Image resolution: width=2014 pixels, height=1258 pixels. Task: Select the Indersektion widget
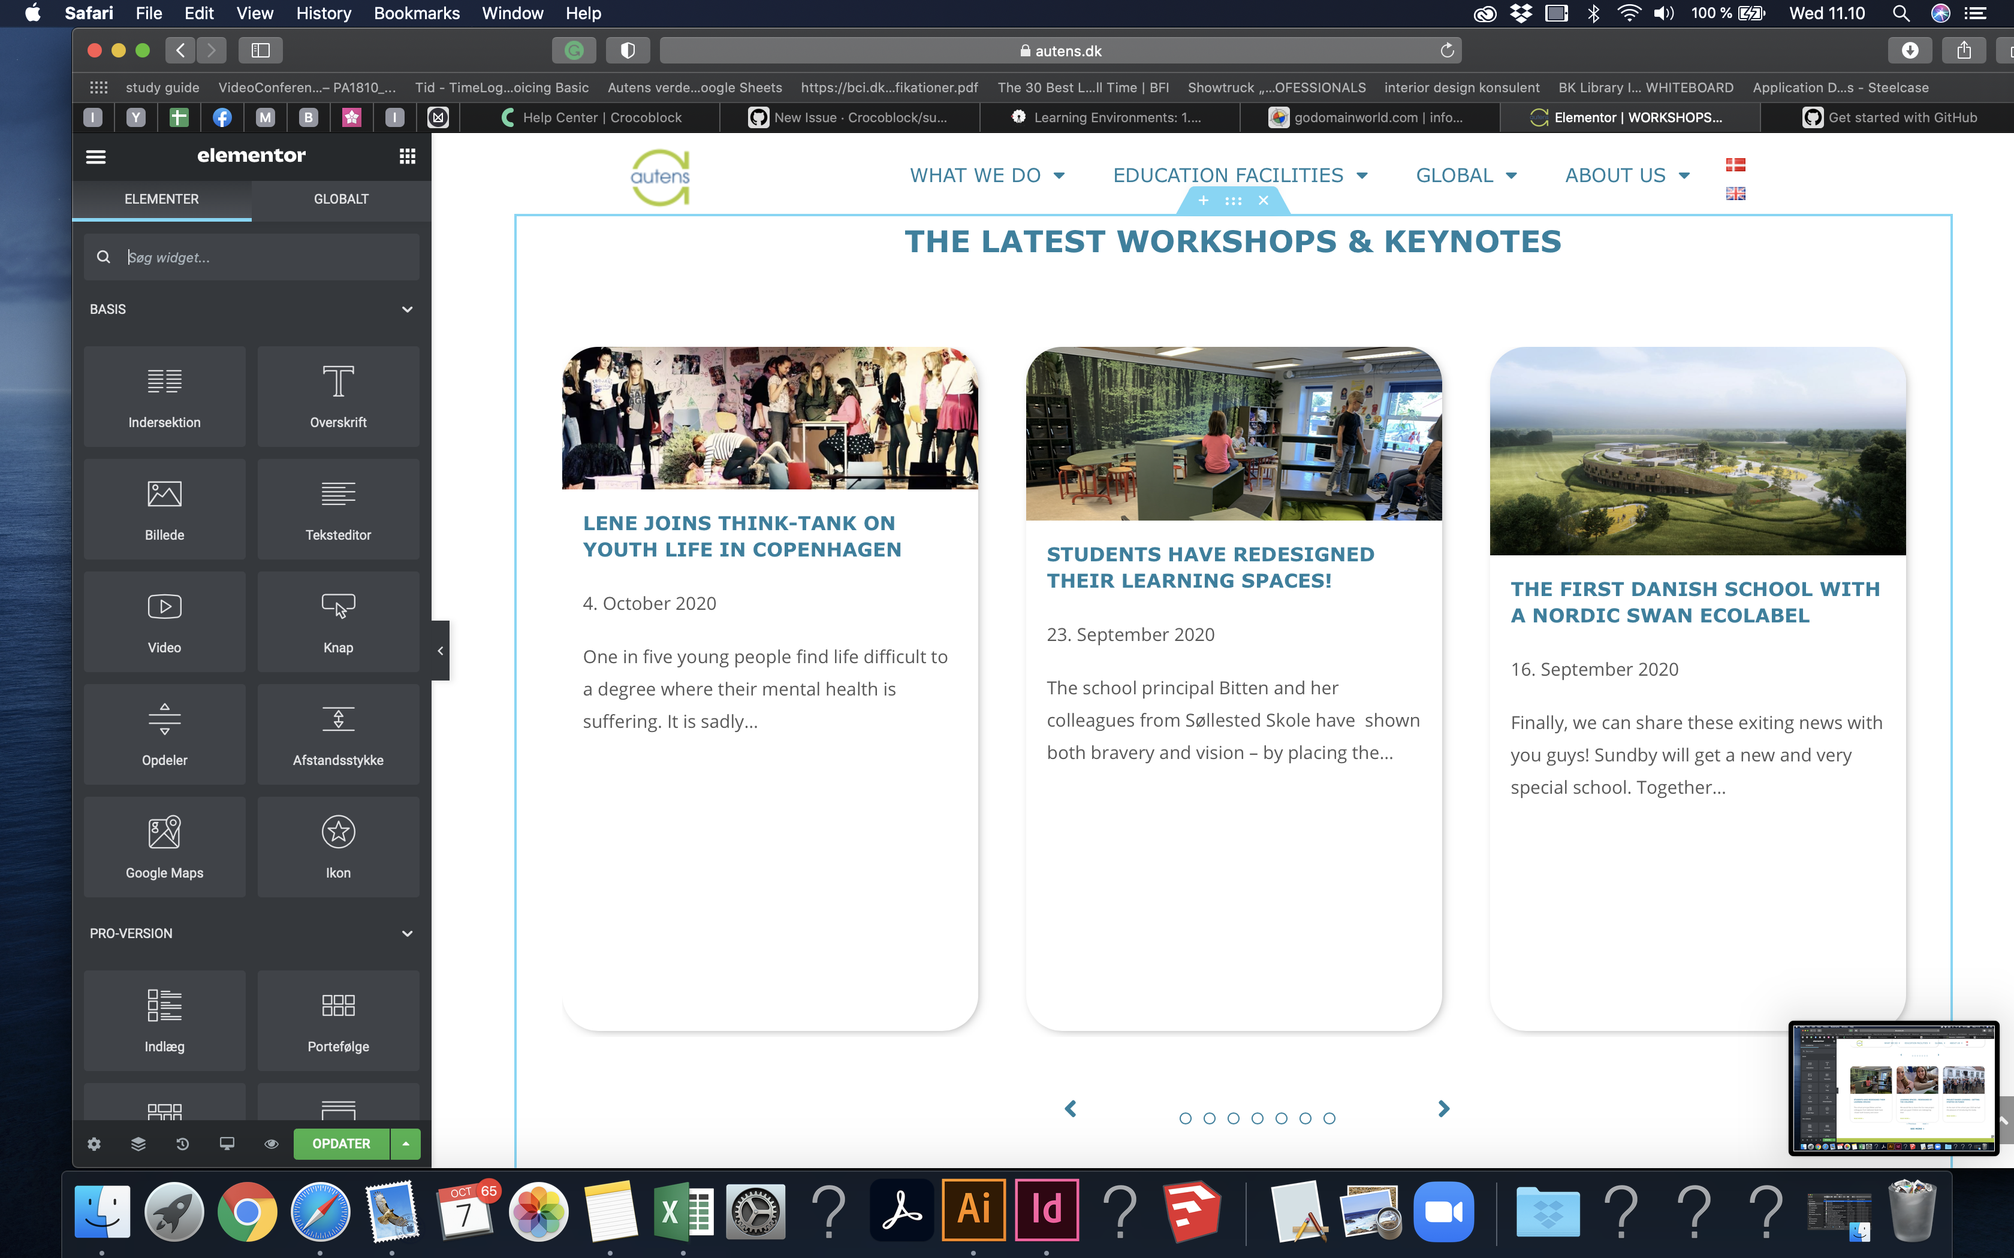[165, 397]
